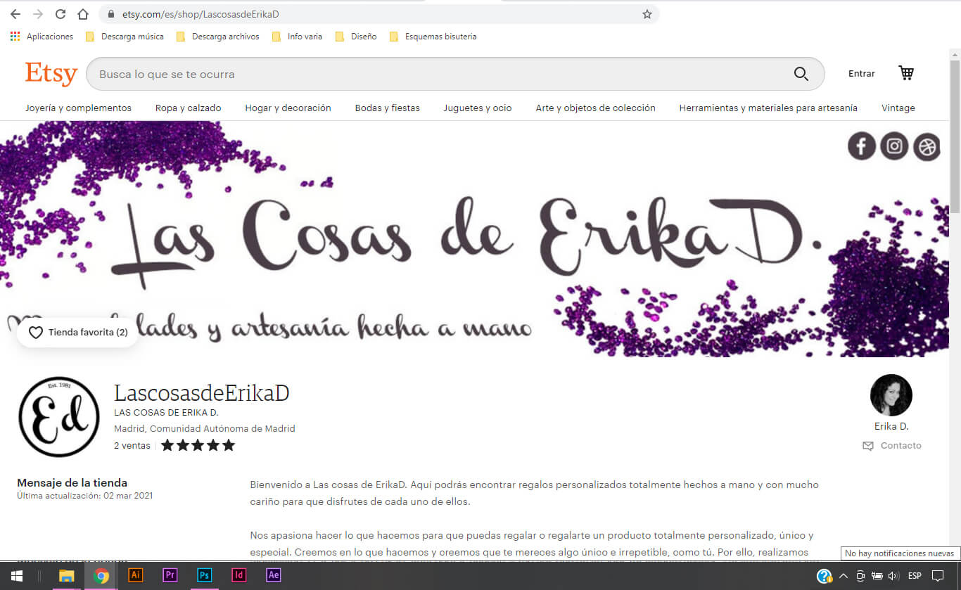Open the Esquemas bisuteria bookmark folder

[433, 37]
